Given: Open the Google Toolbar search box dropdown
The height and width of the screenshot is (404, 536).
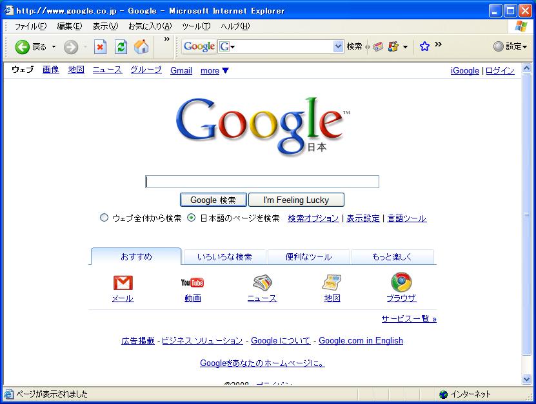Looking at the screenshot, I should pyautogui.click(x=338, y=46).
